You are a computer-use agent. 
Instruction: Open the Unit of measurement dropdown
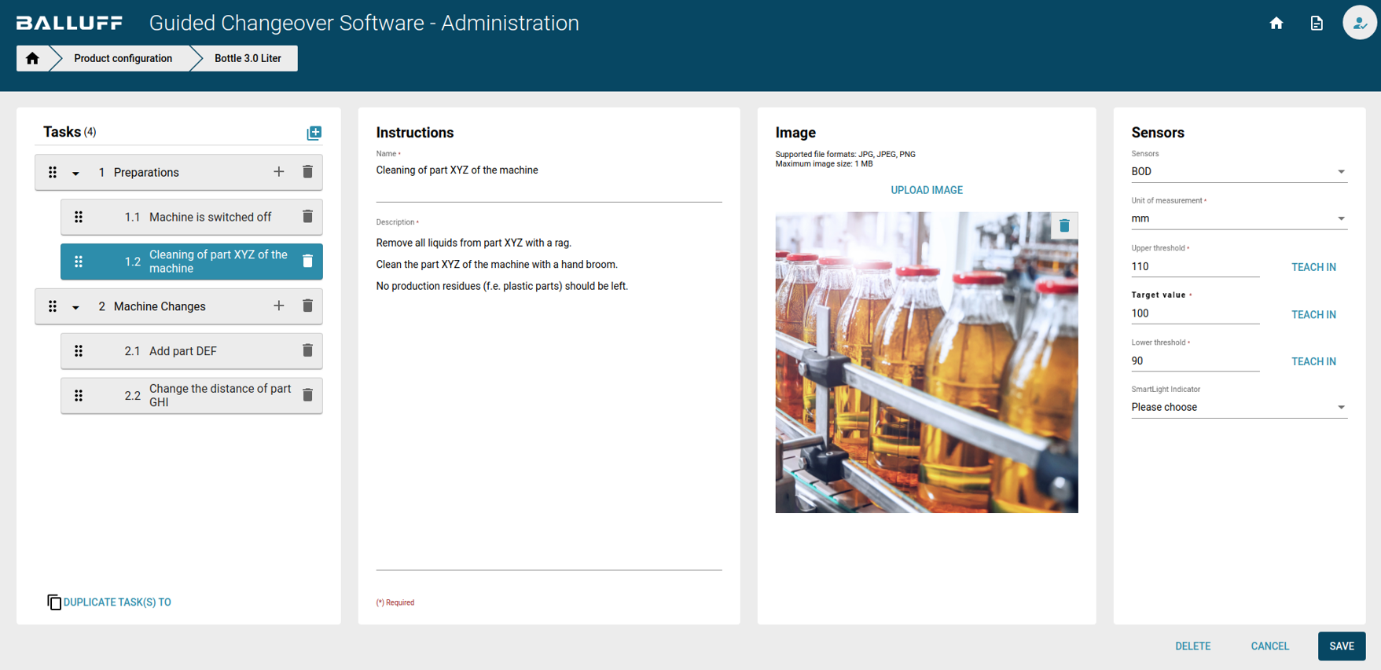click(1238, 219)
